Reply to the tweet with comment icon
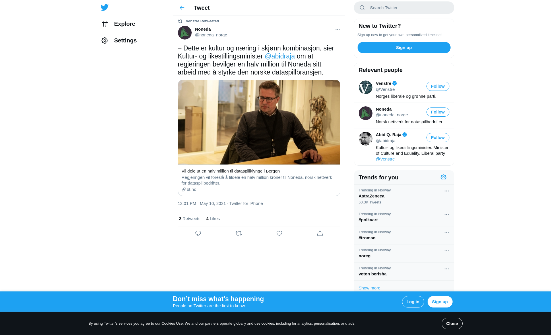The width and height of the screenshot is (551, 335). point(198,233)
